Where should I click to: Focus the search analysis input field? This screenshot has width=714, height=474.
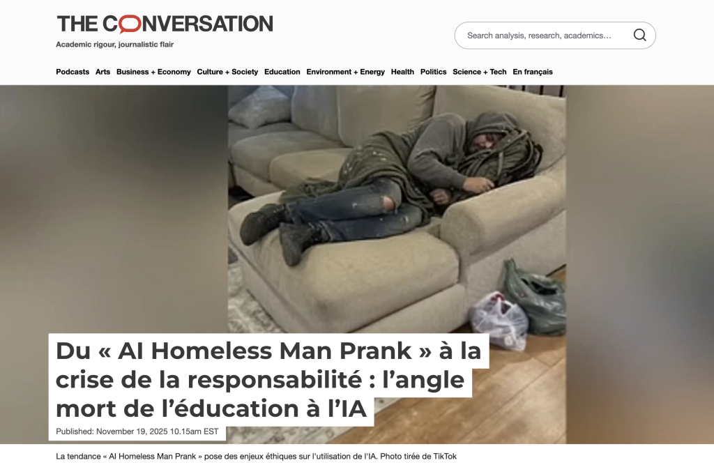coord(547,36)
